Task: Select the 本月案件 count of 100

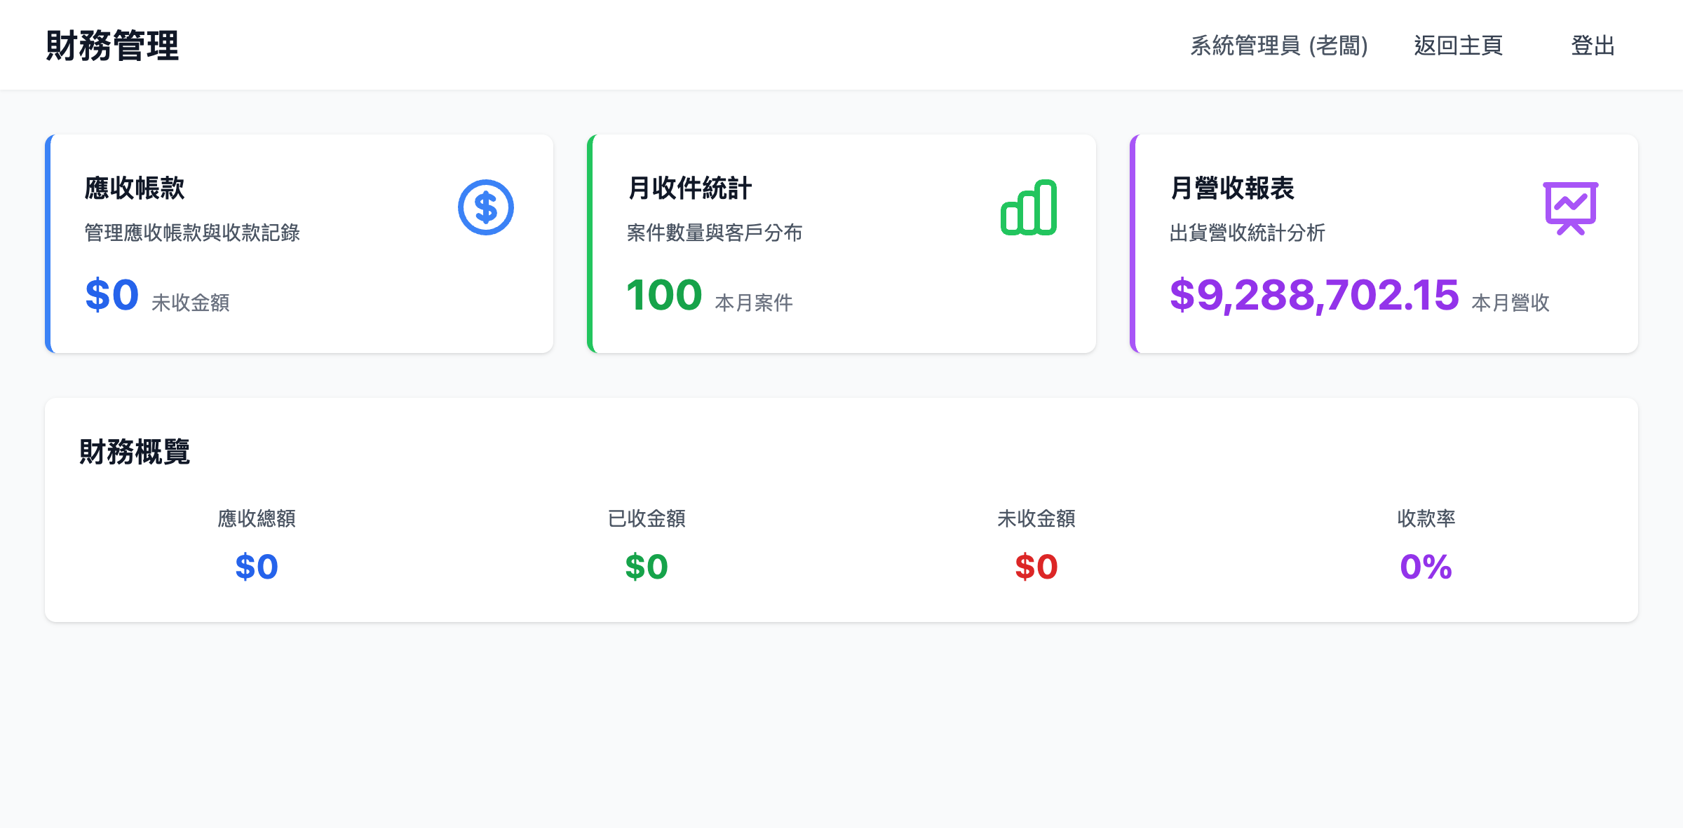Action: pyautogui.click(x=665, y=295)
